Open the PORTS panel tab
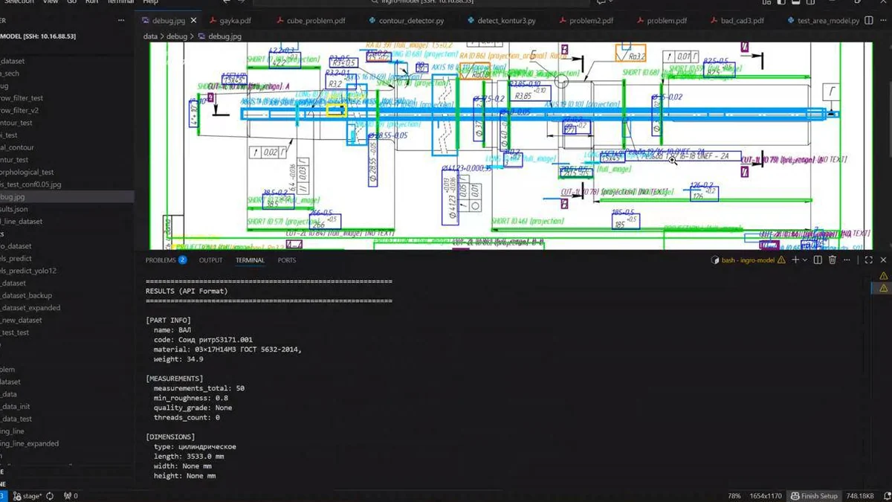The height and width of the screenshot is (502, 892). (287, 260)
